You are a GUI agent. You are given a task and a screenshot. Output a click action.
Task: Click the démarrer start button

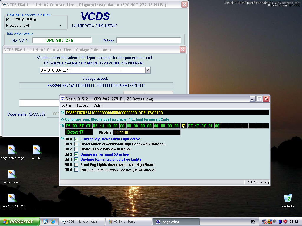click(x=20, y=222)
